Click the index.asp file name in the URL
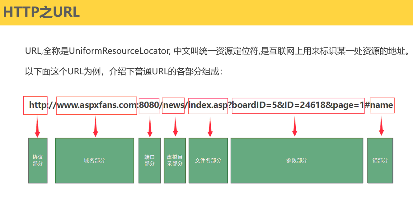 [x=208, y=105]
